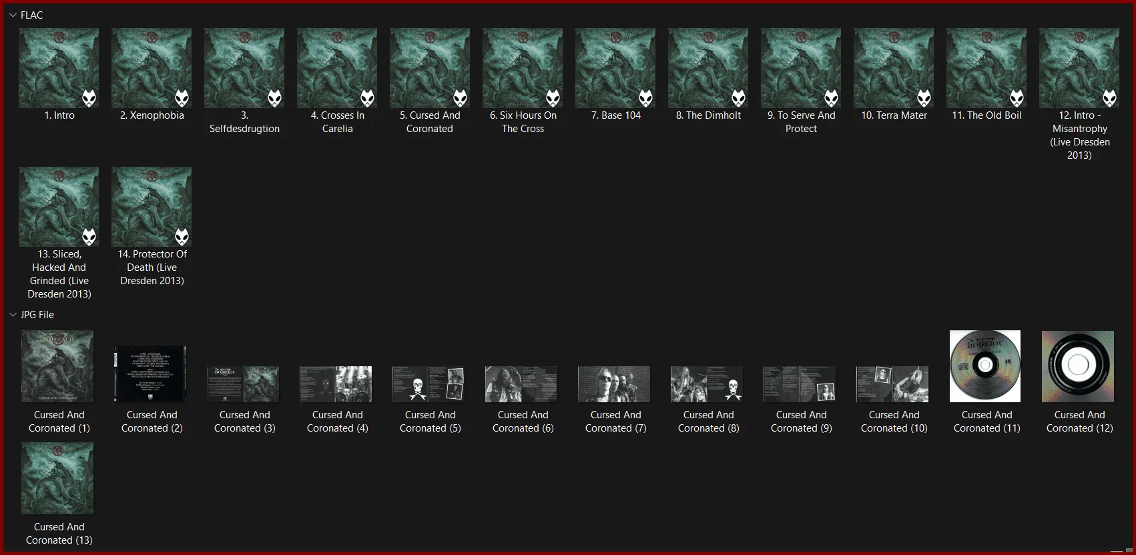
Task: Select '8. The Dimholt' file icon
Action: [708, 68]
